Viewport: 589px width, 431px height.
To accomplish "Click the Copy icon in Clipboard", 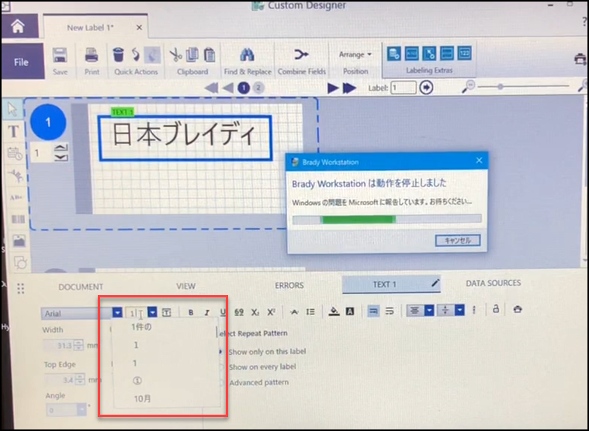I will [x=192, y=54].
